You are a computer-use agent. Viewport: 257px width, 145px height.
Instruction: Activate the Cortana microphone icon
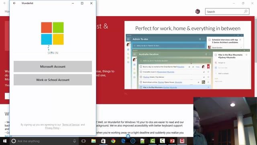click(x=75, y=141)
